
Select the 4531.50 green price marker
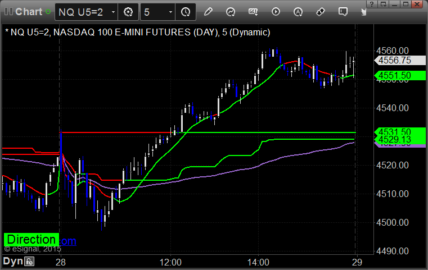(x=400, y=132)
